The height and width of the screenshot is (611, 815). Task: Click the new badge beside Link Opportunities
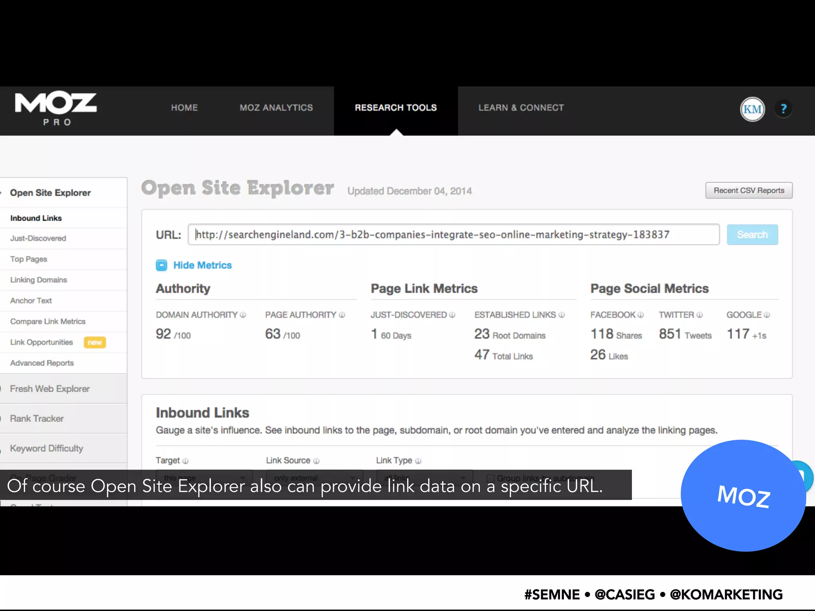click(x=95, y=342)
